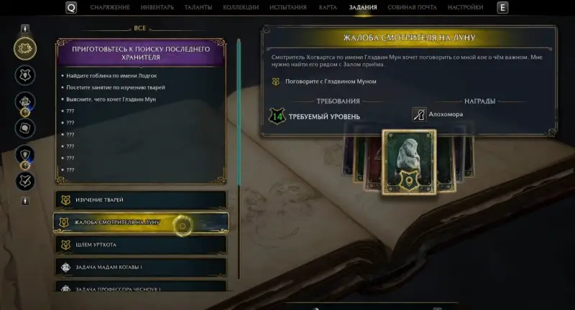Click the Moon statue quest card thumbnail

[409, 161]
